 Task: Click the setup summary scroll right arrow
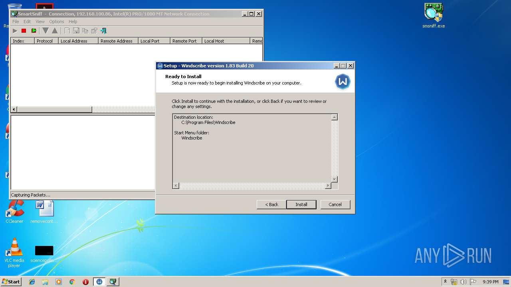tap(328, 186)
